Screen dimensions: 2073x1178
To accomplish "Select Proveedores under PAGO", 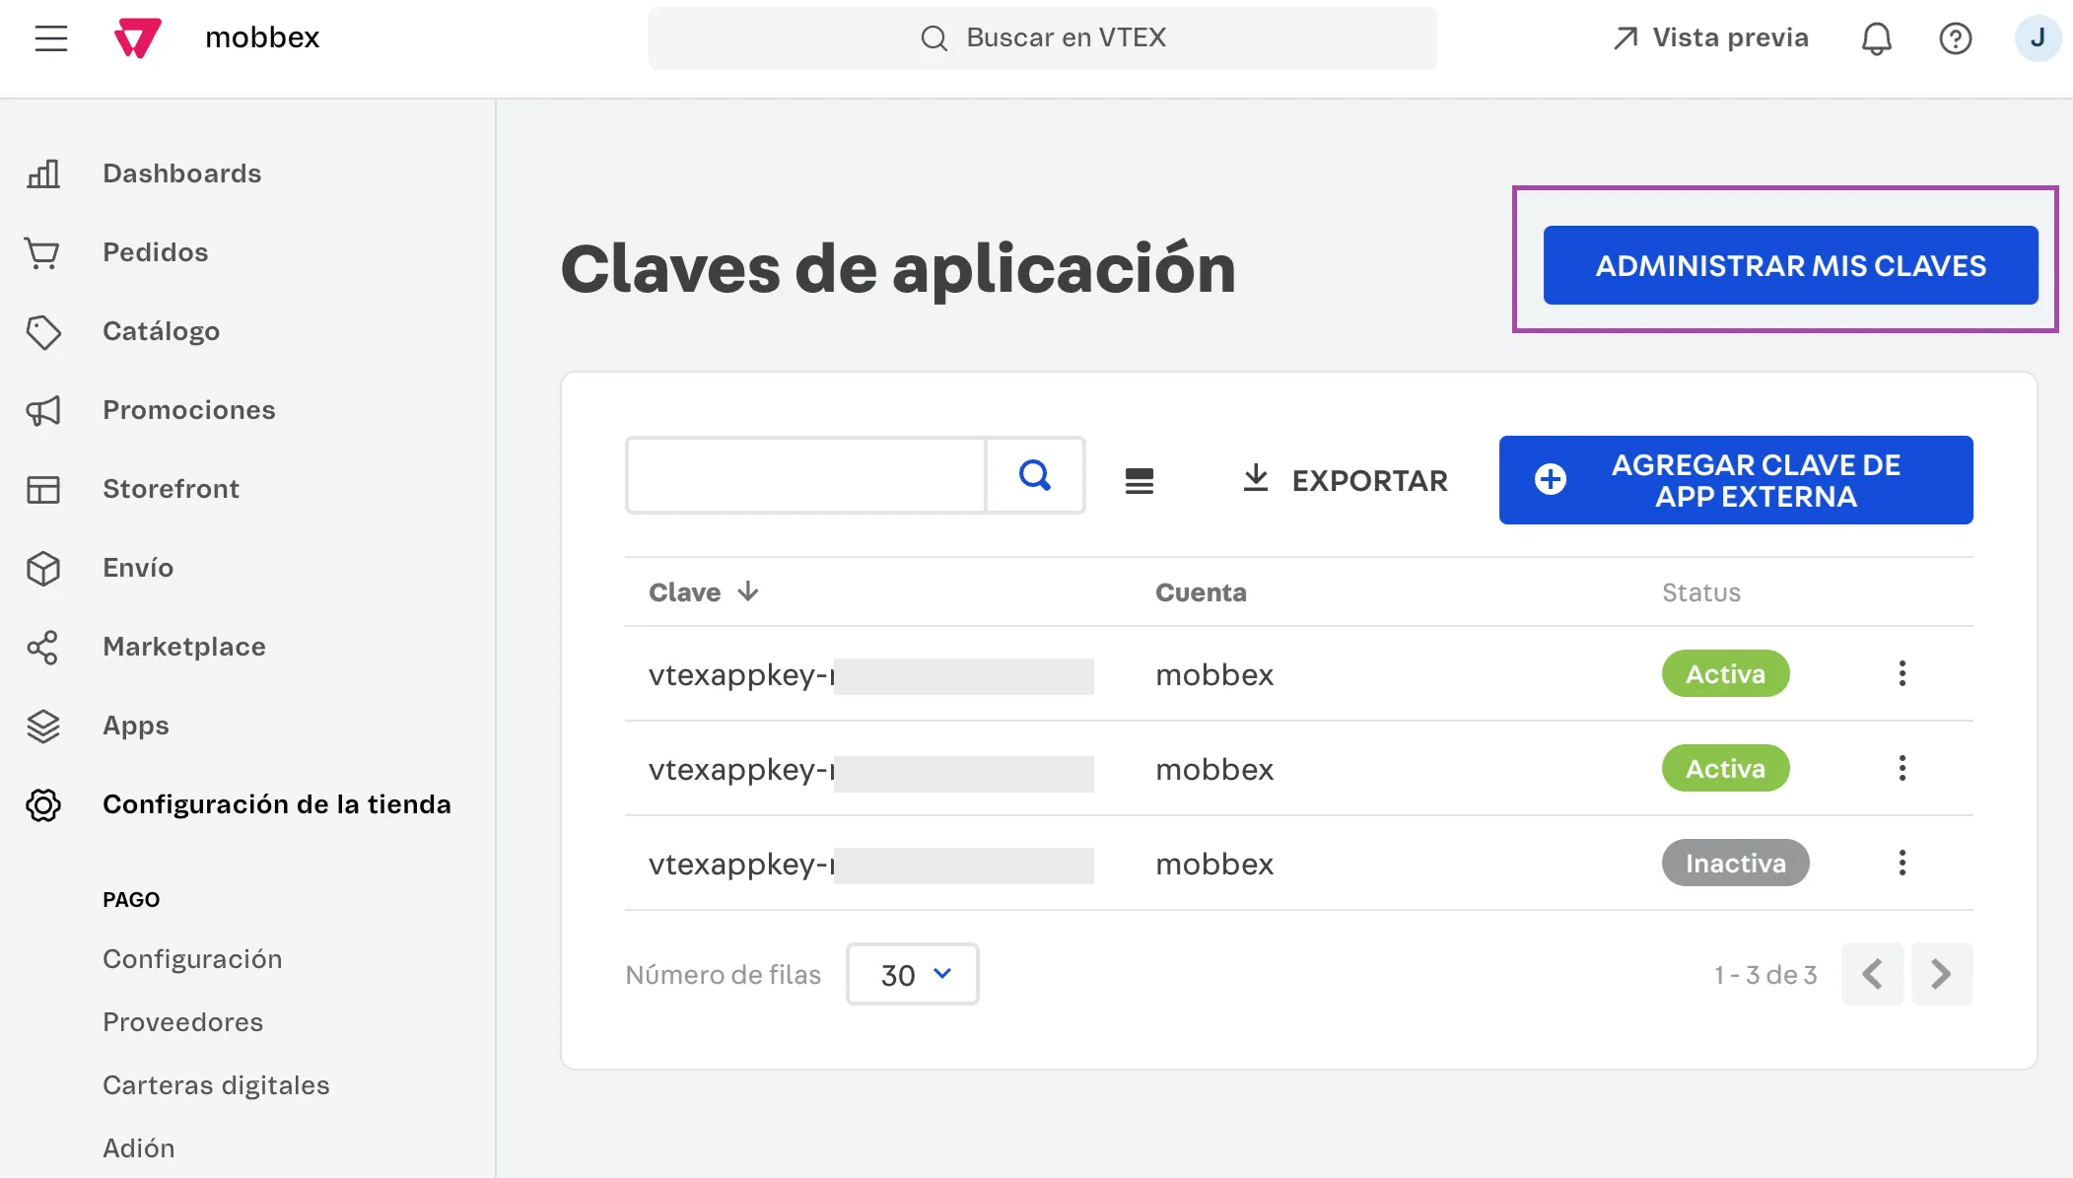I will [x=183, y=1022].
